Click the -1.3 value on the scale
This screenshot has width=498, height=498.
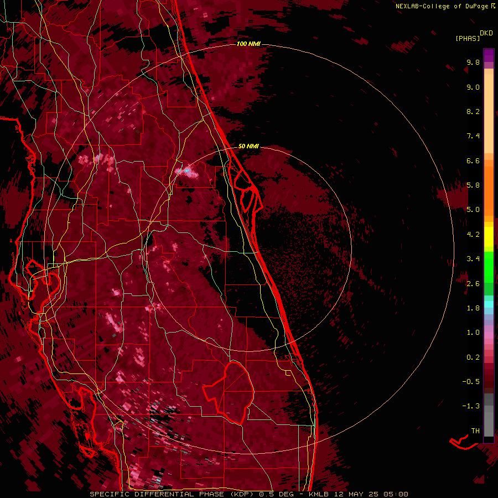click(x=471, y=406)
